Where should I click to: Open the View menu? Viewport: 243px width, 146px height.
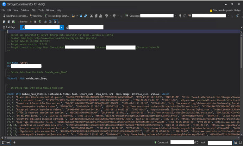tap(16, 10)
